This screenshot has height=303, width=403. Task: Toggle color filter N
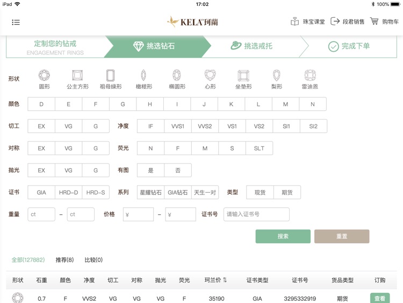313,104
